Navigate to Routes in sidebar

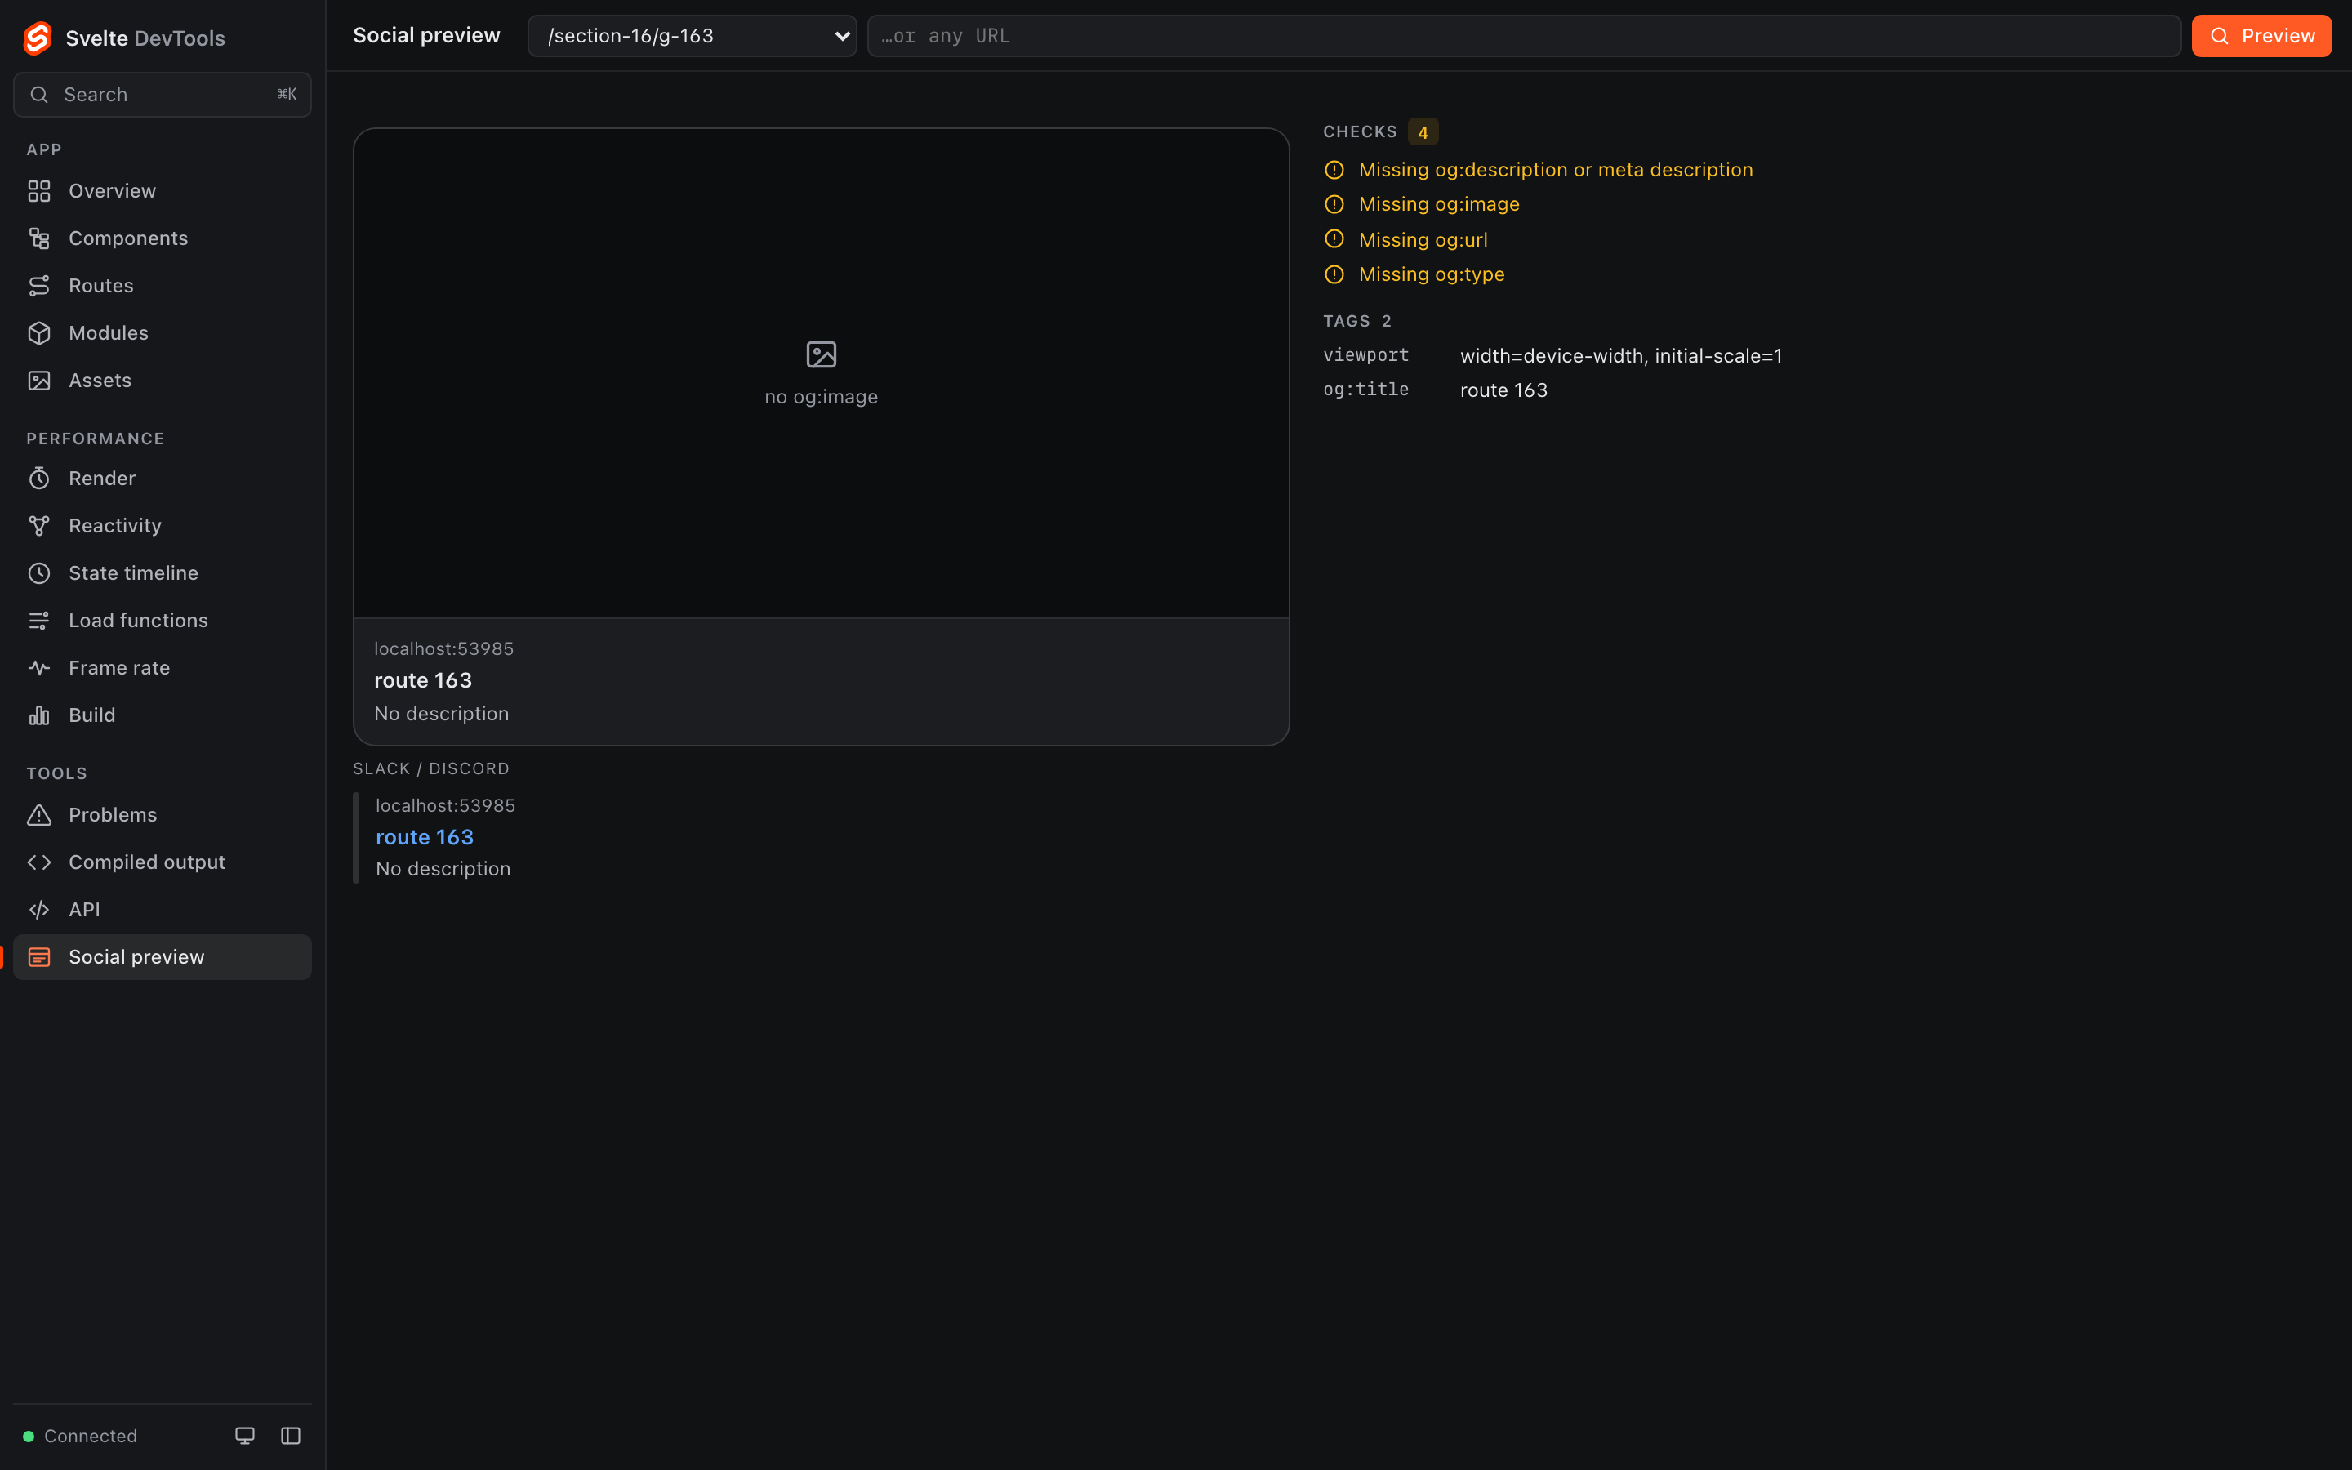163,286
